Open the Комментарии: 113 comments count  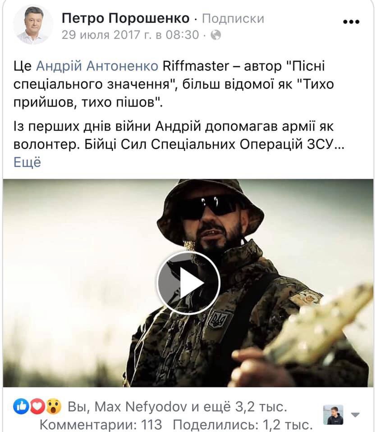tap(101, 424)
